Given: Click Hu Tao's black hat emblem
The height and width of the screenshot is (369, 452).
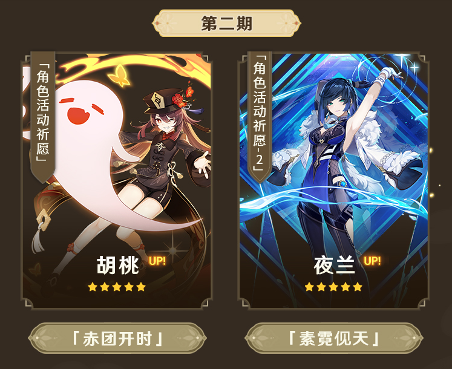Looking at the screenshot, I should point(159,101).
